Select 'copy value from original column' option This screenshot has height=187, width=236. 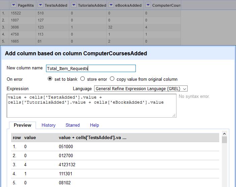pos(112,79)
